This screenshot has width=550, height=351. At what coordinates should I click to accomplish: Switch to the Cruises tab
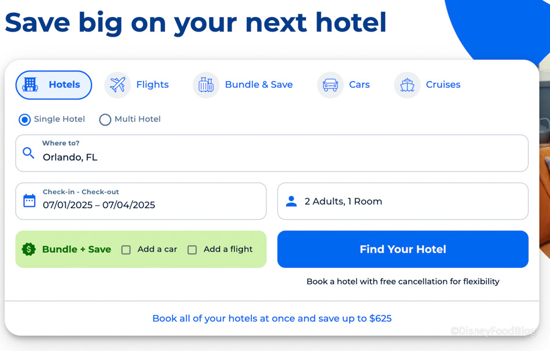(443, 85)
